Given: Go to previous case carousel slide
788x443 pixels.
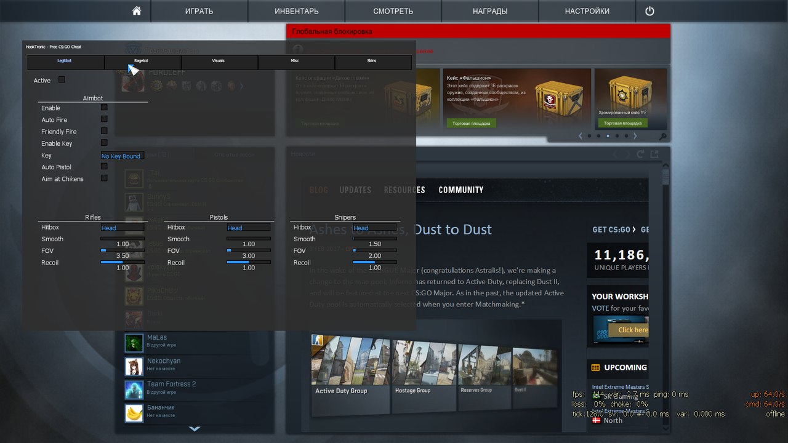Looking at the screenshot, I should tap(580, 136).
